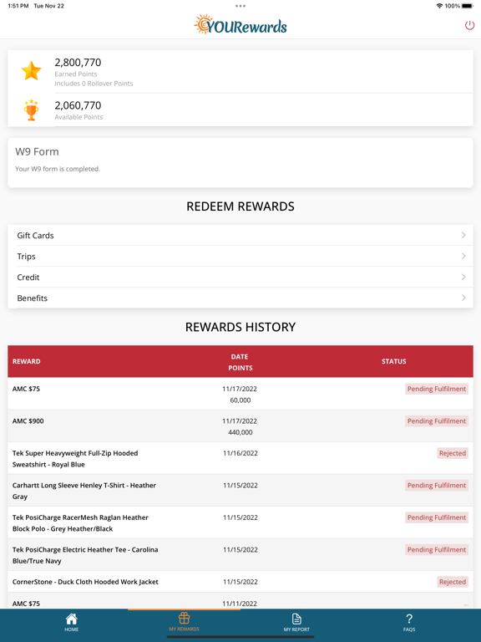Tap the 11/16/2022 date cell

tap(240, 453)
